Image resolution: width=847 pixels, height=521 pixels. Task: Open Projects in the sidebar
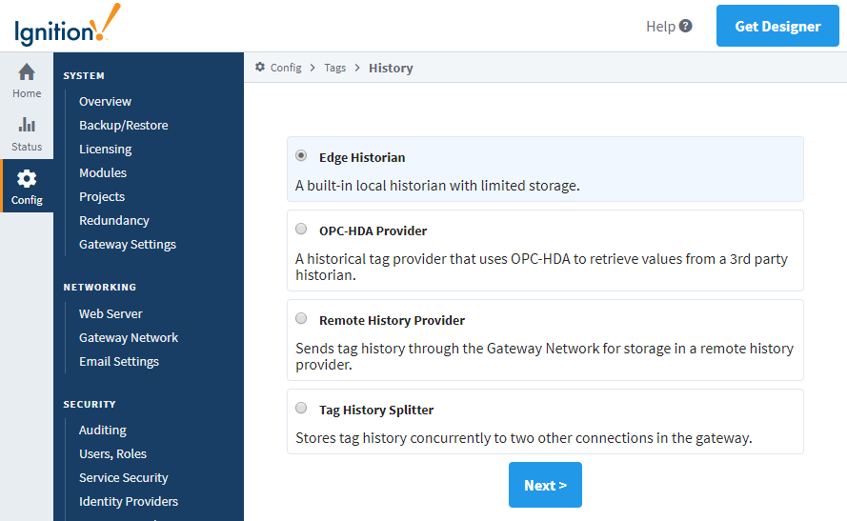[102, 196]
